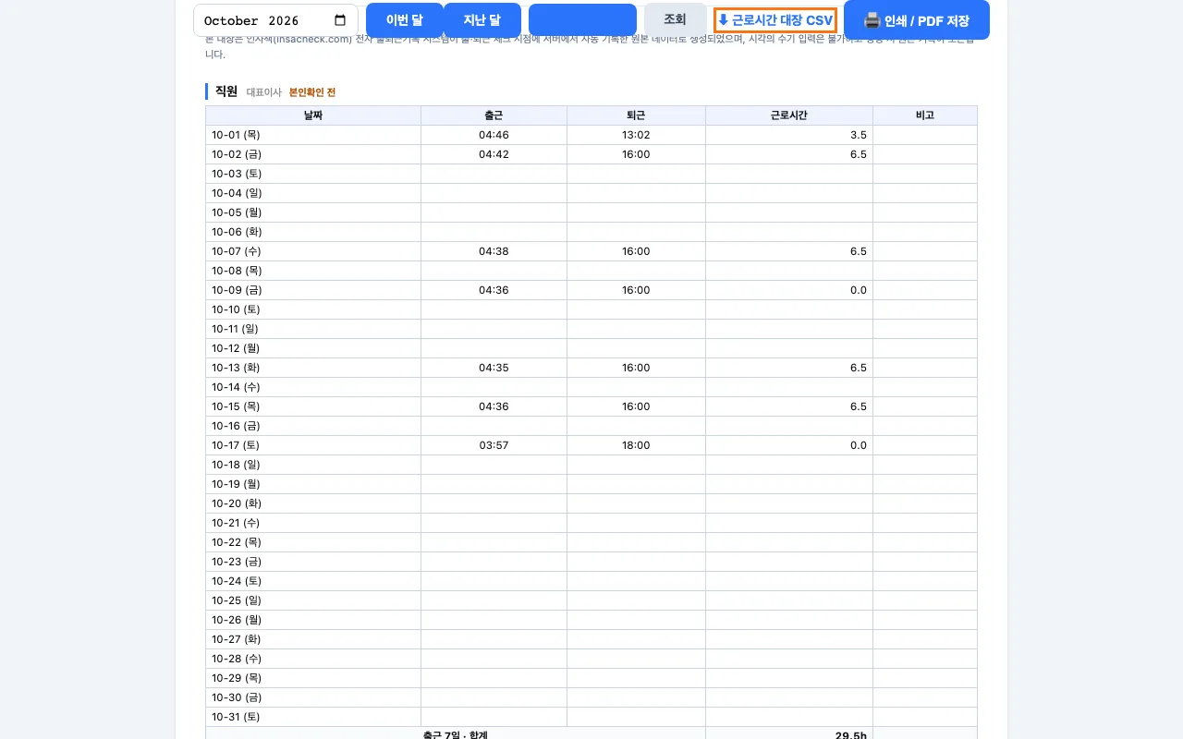This screenshot has height=739, width=1183.
Task: Click the 본인확인 전 status text
Action: pos(312,92)
